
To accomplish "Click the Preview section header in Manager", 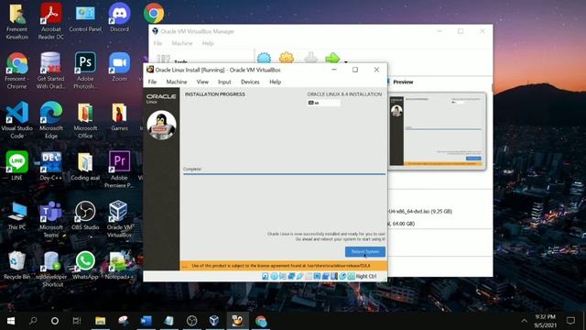I will [x=403, y=82].
